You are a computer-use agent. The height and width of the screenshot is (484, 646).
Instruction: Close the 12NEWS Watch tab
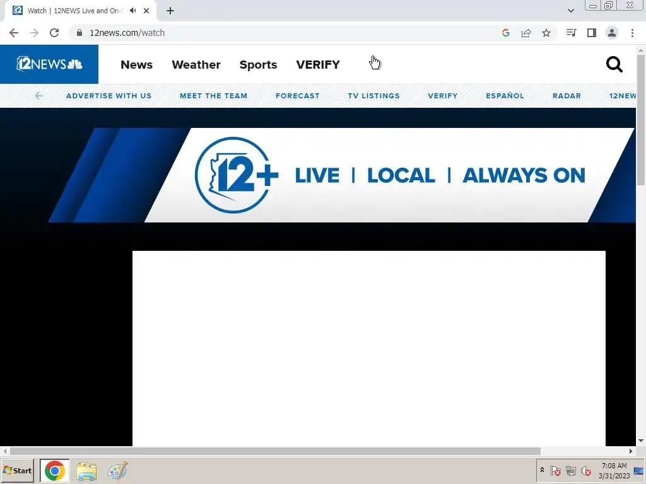point(146,11)
